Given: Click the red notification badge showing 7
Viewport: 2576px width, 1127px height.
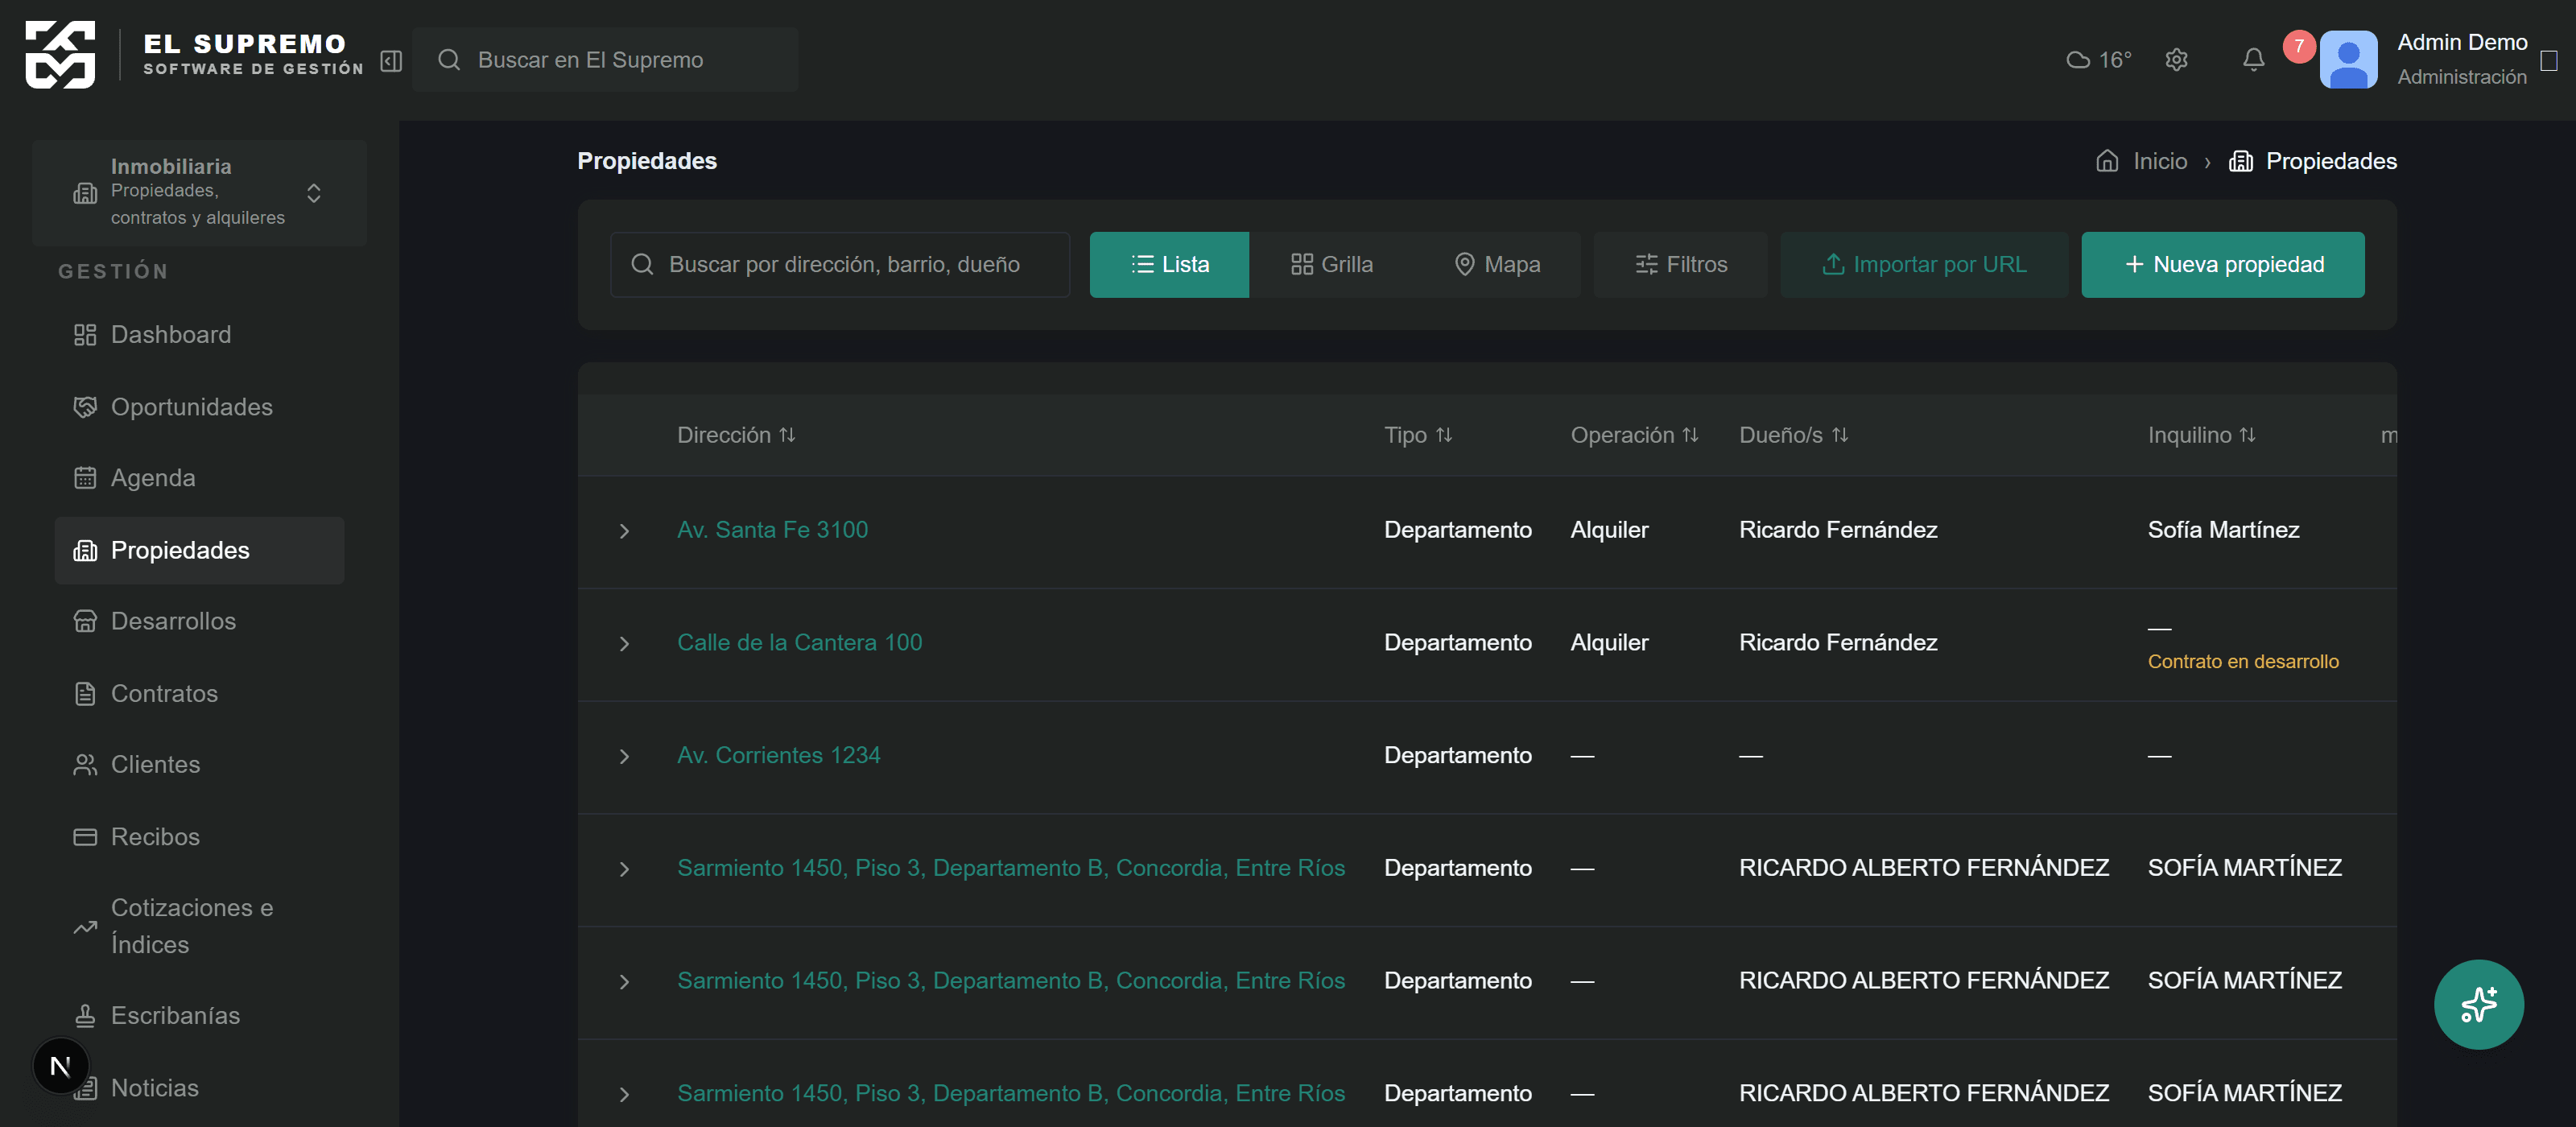Looking at the screenshot, I should tap(2298, 46).
